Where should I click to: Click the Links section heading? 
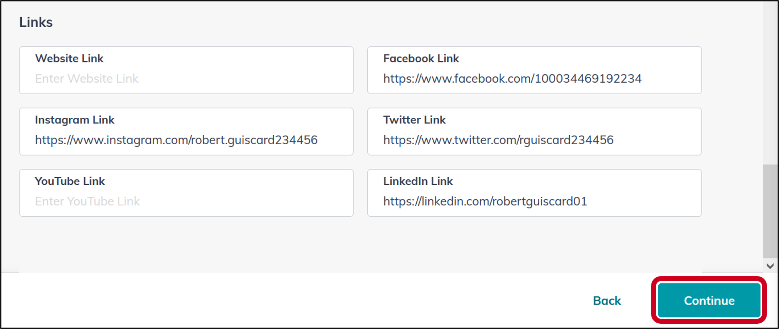(36, 22)
